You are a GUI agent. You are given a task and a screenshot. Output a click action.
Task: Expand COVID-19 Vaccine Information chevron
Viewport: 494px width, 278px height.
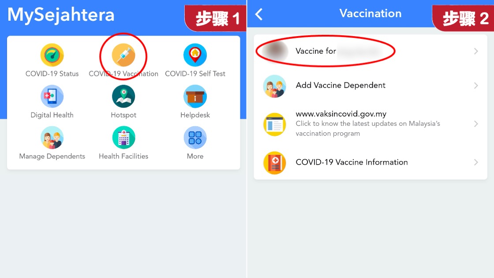(x=476, y=162)
